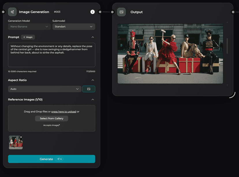Click the Image Generation left input connector dot
The width and height of the screenshot is (239, 177).
click(3, 12)
